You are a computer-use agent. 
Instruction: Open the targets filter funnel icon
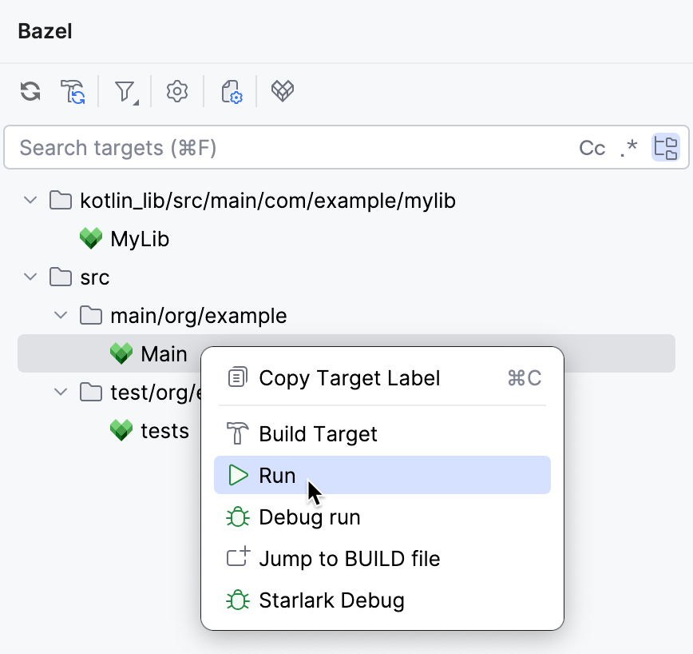[x=125, y=91]
